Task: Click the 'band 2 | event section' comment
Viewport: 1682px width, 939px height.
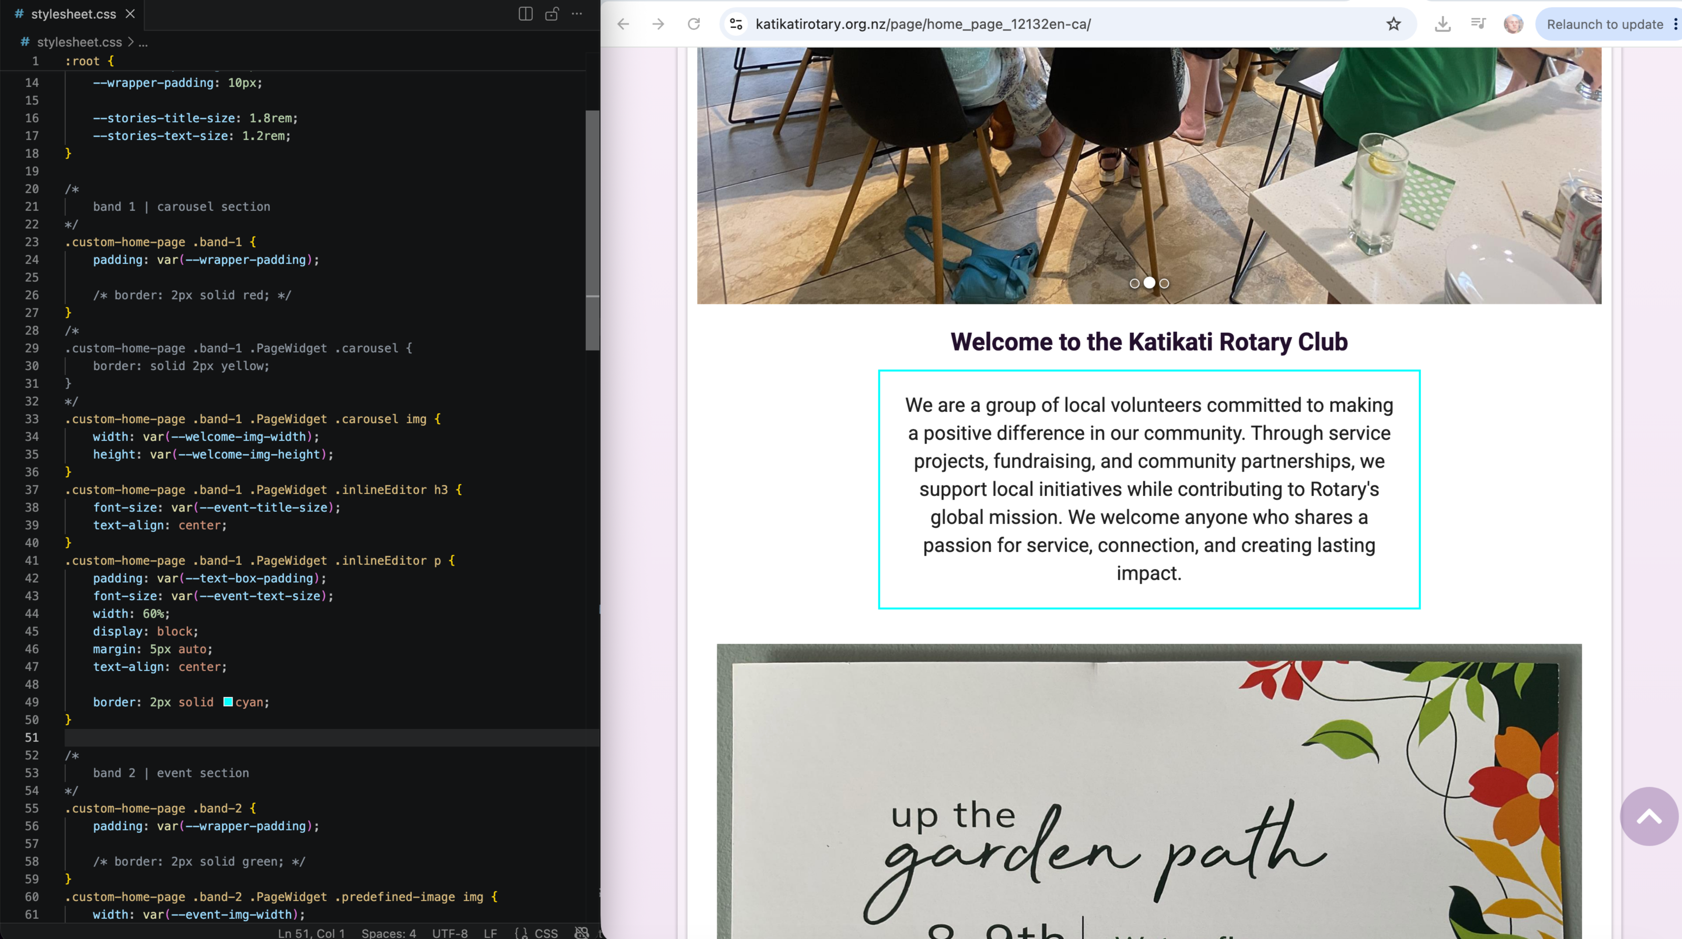Action: click(171, 772)
